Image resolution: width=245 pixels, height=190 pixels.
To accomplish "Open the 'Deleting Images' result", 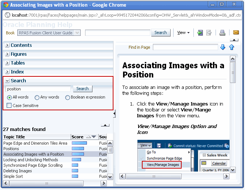I will point(18,171).
